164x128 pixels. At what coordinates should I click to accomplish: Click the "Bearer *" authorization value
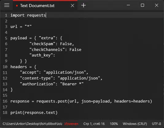[72, 84]
